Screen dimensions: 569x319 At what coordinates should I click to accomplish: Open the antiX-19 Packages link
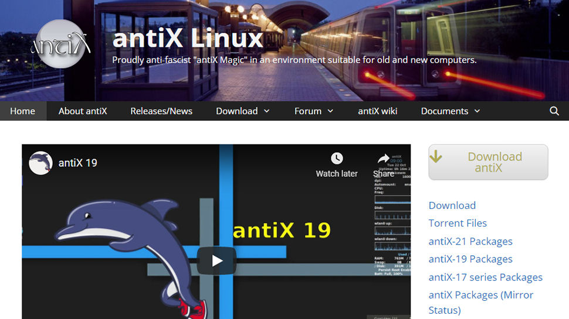click(470, 259)
